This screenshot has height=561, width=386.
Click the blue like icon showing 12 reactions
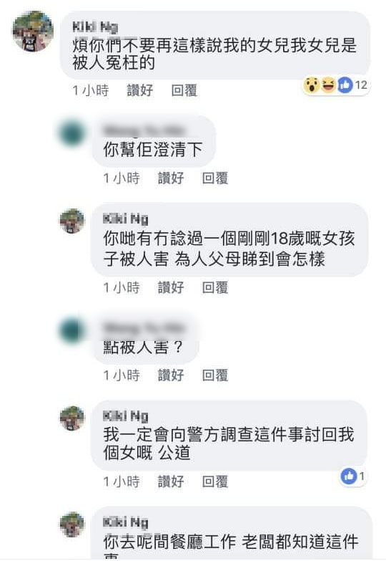[x=345, y=85]
